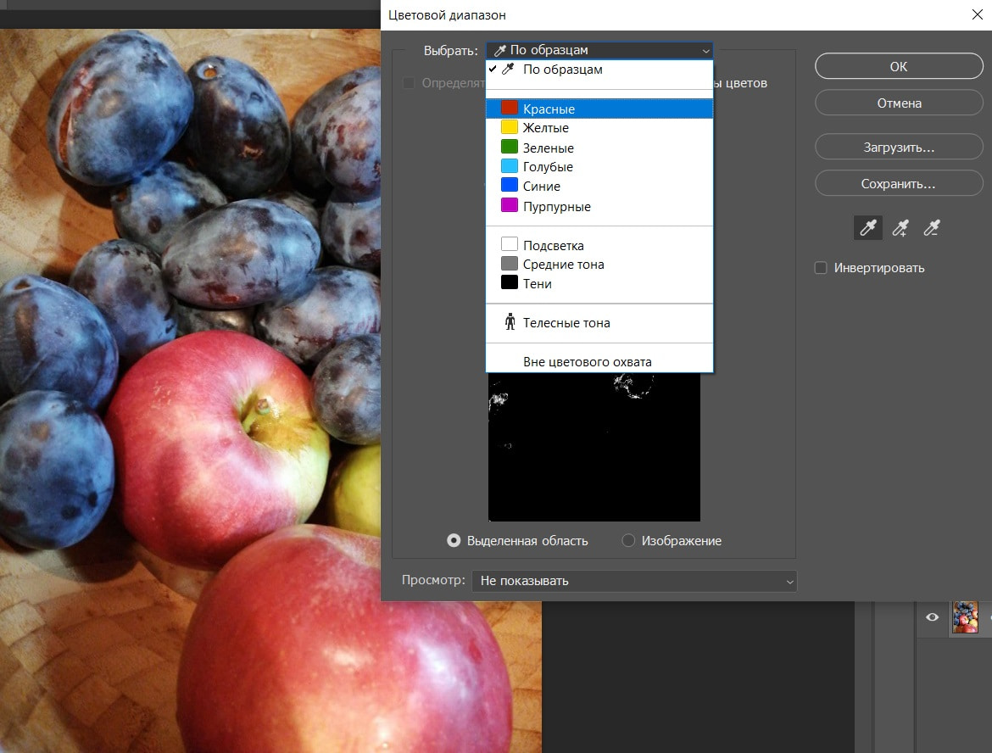
Task: Choose Желтые yellows option
Action: 599,128
